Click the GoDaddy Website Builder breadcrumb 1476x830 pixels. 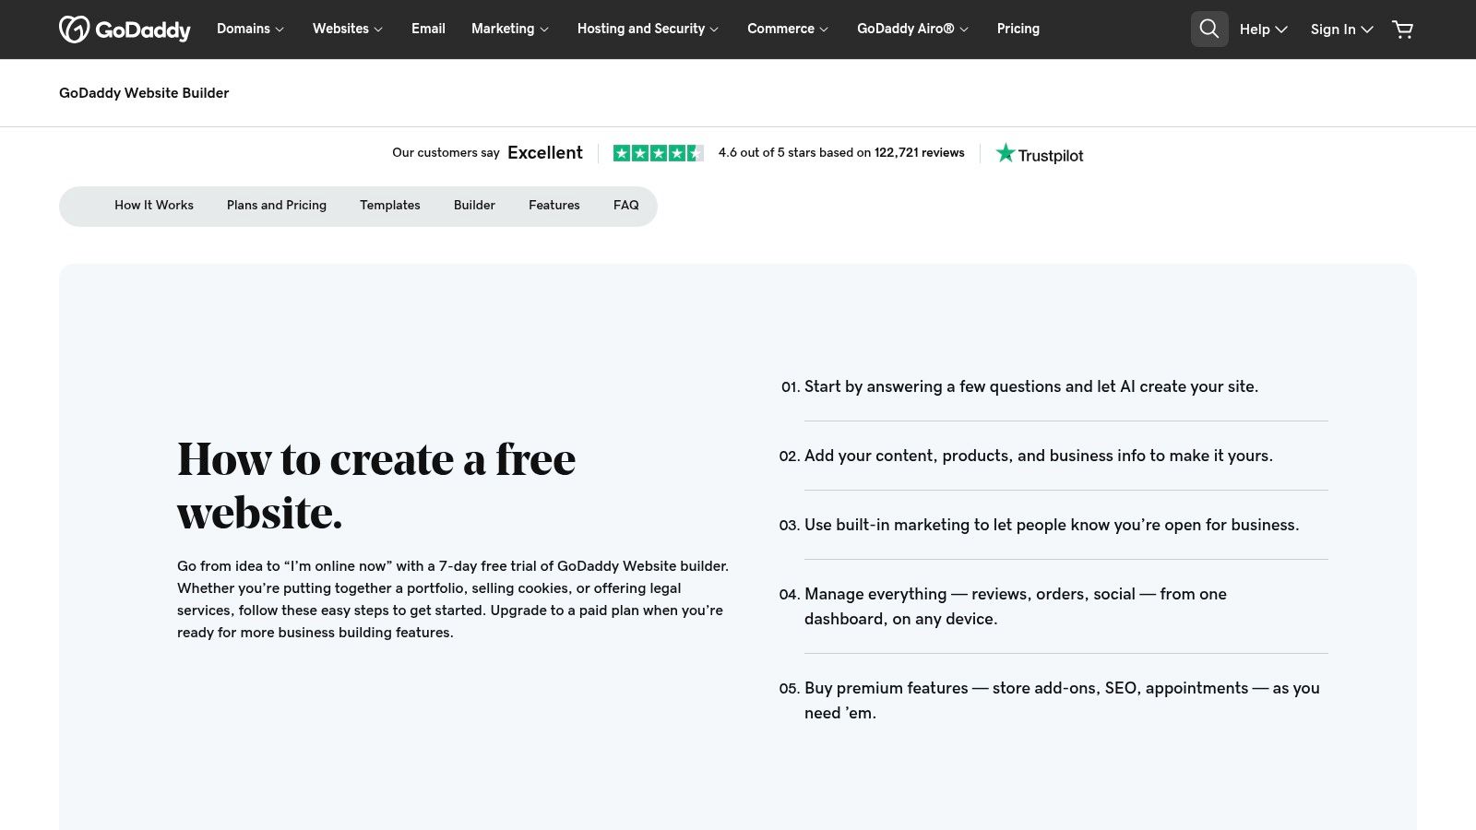(144, 93)
